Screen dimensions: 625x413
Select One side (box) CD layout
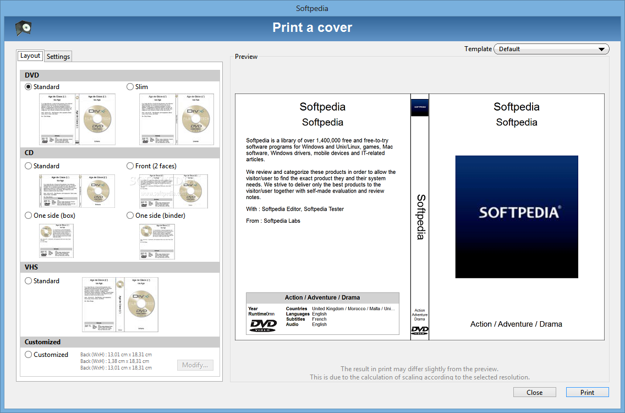pos(28,216)
